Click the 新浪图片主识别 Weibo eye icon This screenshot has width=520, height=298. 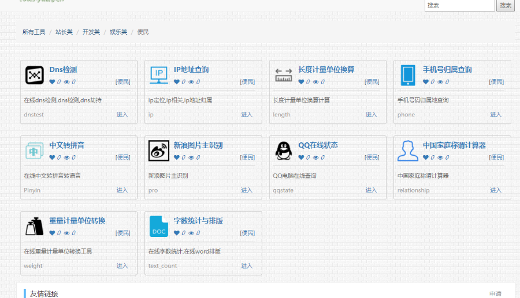pos(159,150)
